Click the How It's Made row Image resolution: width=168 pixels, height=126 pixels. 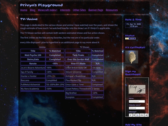pos(78,63)
